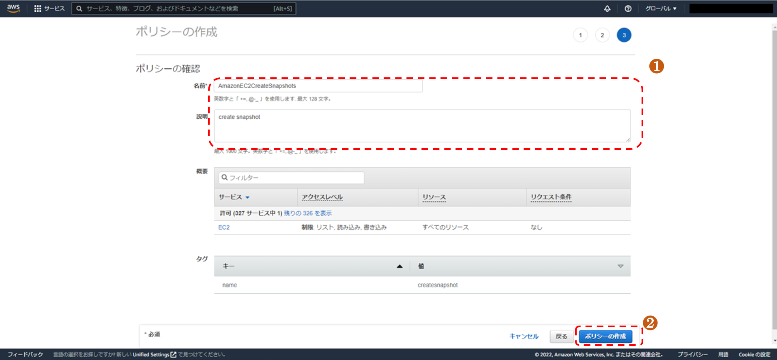Click the フィルター search field
This screenshot has height=360, width=777.
291,178
